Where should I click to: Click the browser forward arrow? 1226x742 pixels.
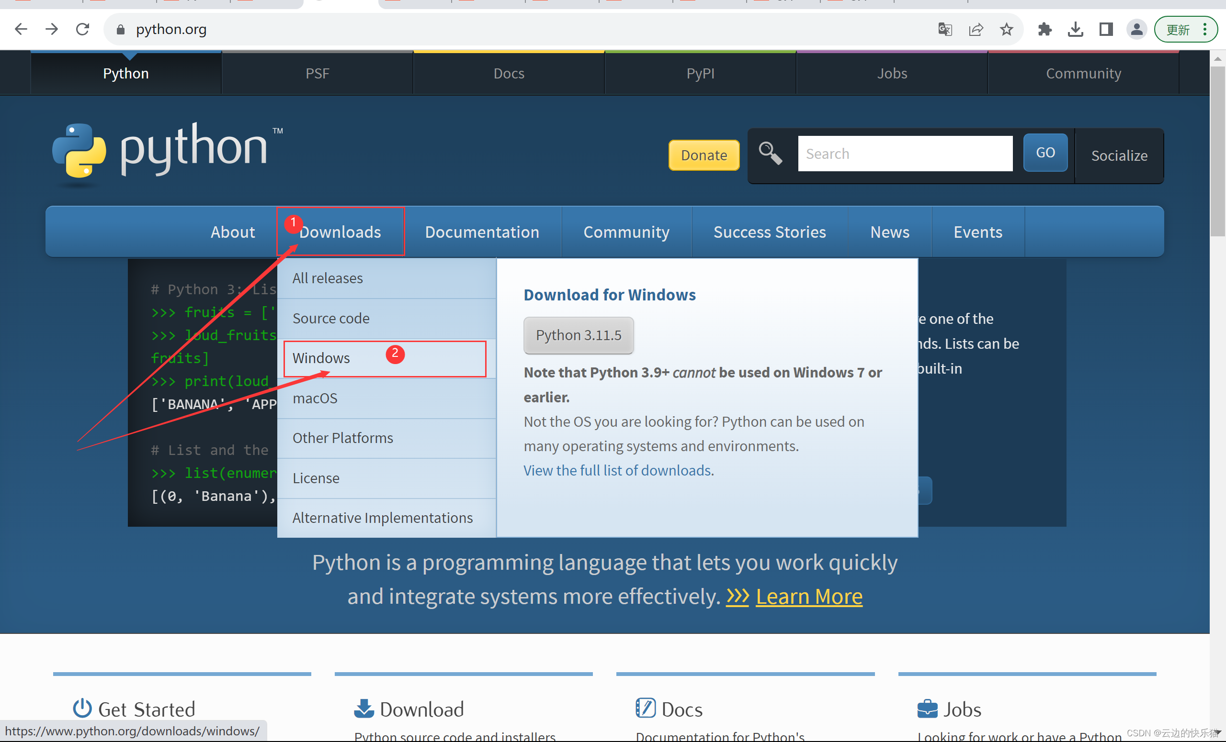pyautogui.click(x=52, y=29)
